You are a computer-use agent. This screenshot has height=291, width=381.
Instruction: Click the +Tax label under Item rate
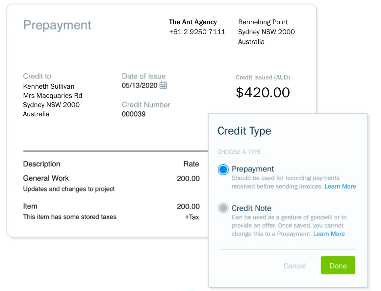[x=192, y=217]
